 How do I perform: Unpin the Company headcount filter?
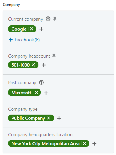(54, 56)
